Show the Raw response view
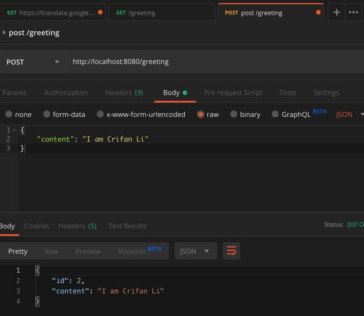The height and width of the screenshot is (316, 364). (x=51, y=251)
